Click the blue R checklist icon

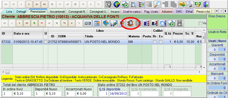(x=147, y=23)
